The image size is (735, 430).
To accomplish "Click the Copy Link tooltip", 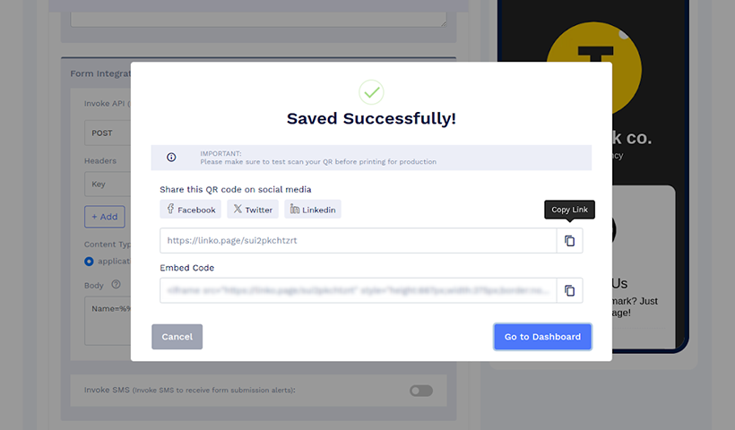I will point(569,210).
